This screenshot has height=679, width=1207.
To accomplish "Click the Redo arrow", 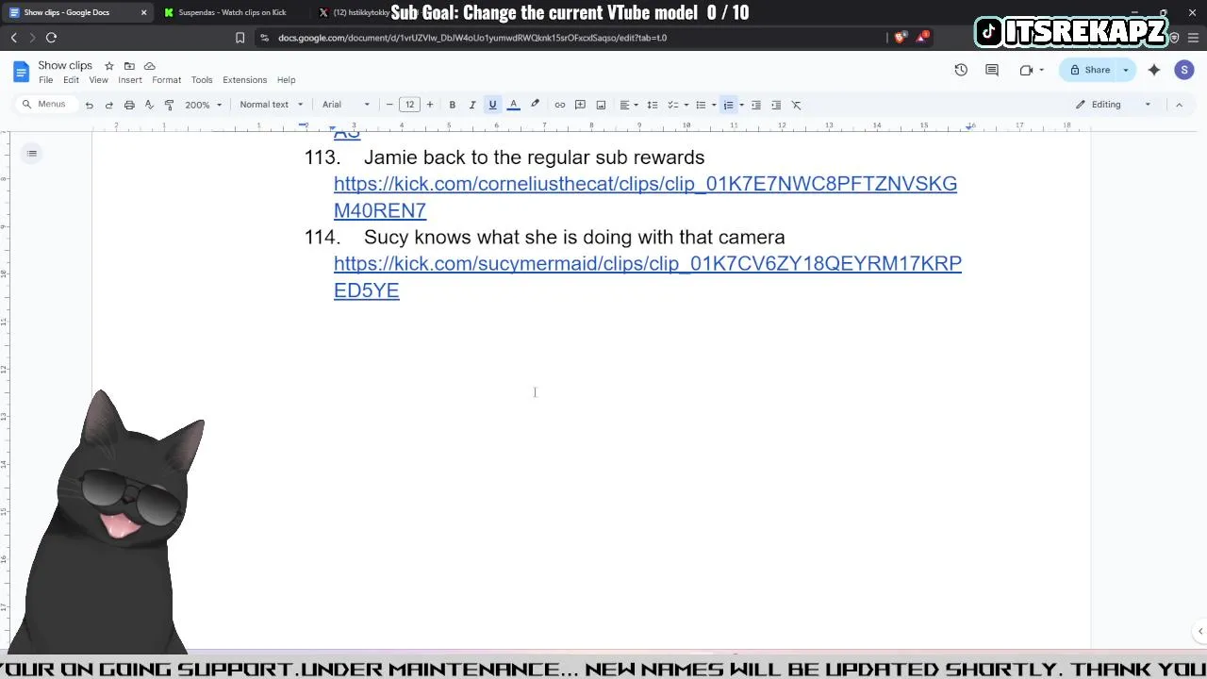I will pyautogui.click(x=108, y=105).
